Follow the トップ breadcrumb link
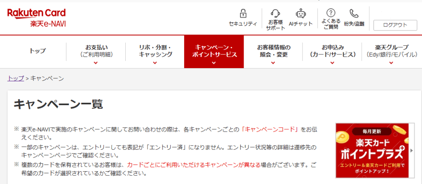 (16, 78)
